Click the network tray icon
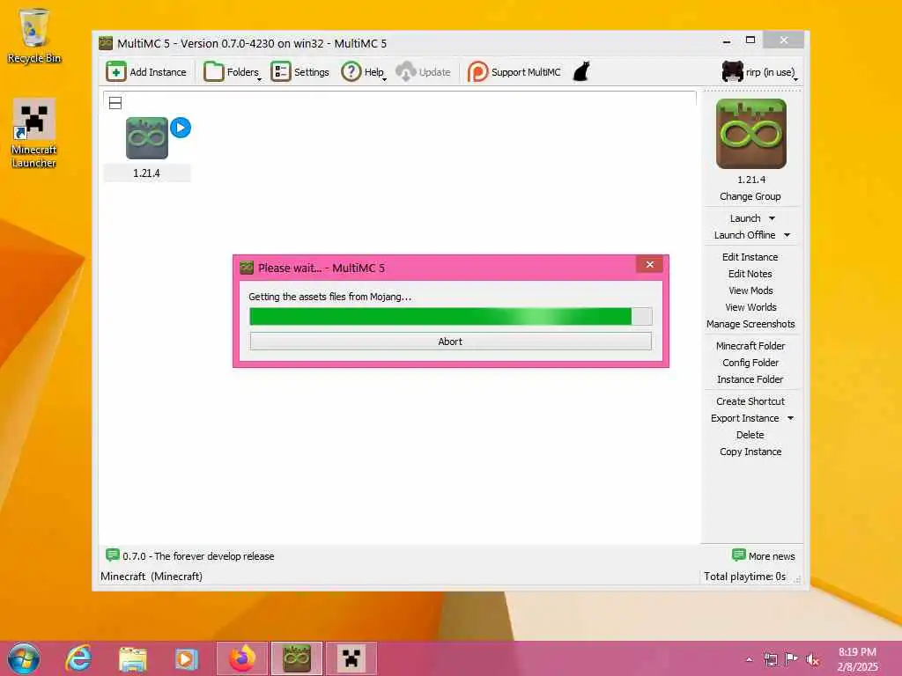This screenshot has height=676, width=902. (x=770, y=659)
